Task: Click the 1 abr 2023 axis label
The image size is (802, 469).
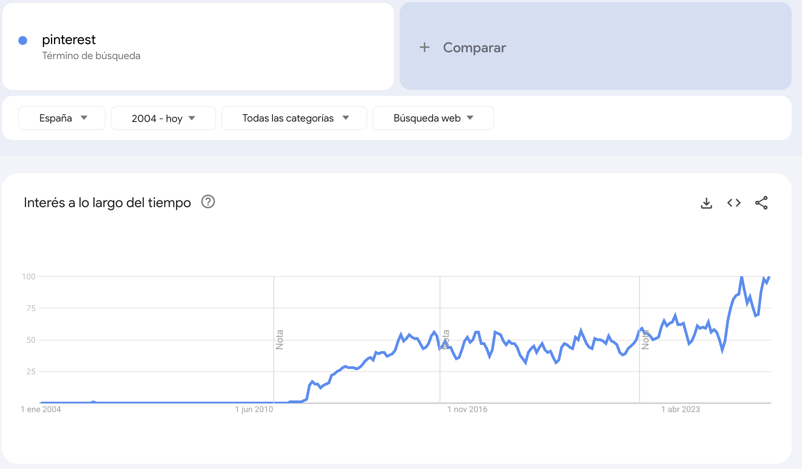Action: coord(680,410)
